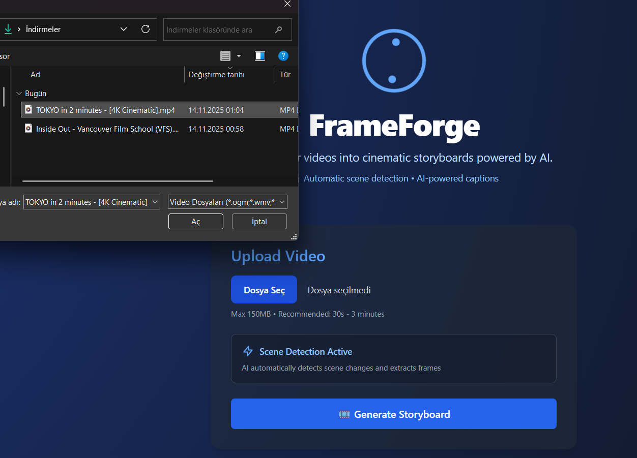Click the Dosya seçilmedi label
Screen dimensions: 637x458
point(339,290)
